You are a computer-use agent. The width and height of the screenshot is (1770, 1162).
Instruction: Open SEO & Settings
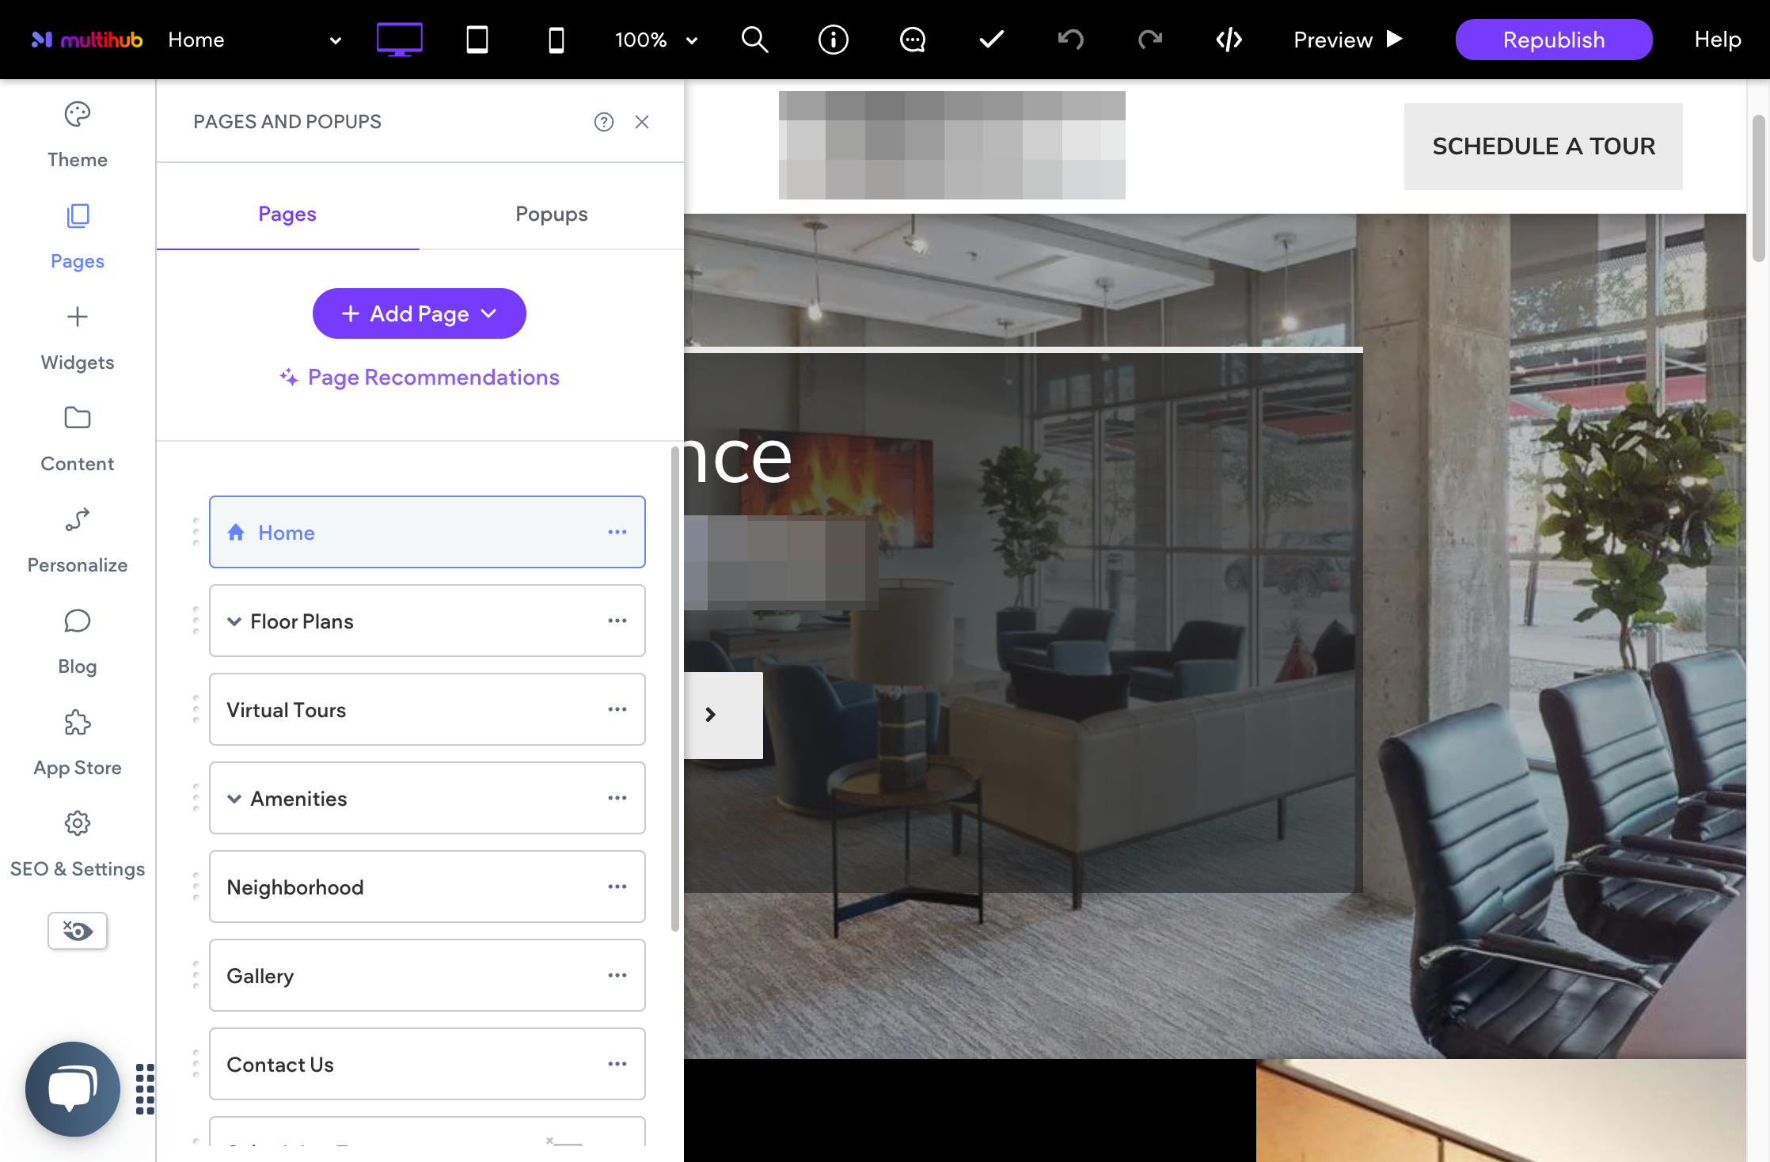pyautogui.click(x=78, y=845)
